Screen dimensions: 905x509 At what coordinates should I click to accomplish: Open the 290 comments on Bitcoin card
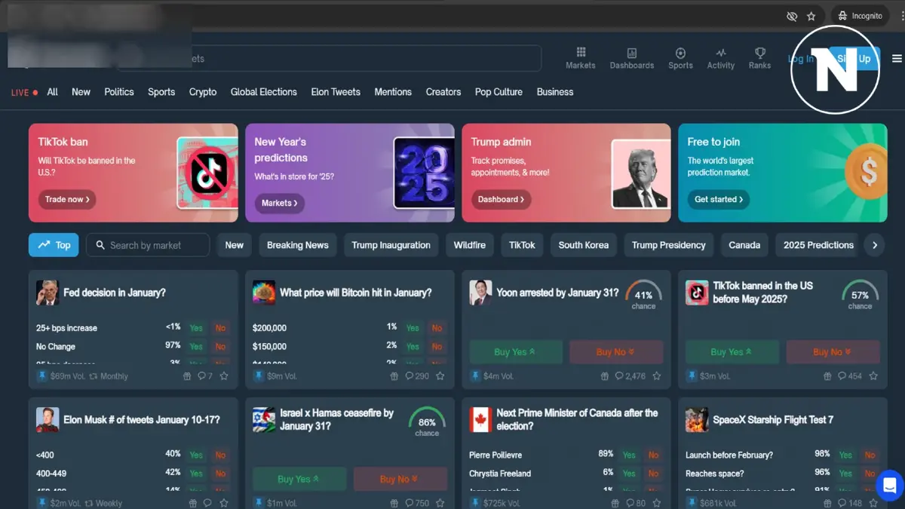pos(417,376)
